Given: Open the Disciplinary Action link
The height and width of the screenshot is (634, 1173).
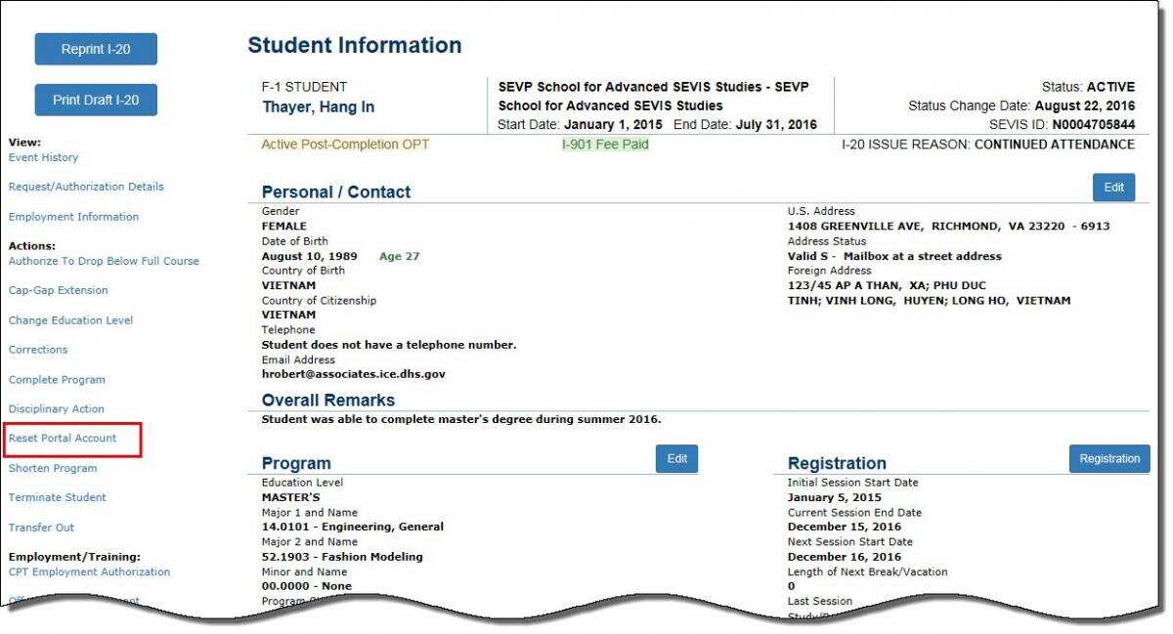Looking at the screenshot, I should point(56,409).
